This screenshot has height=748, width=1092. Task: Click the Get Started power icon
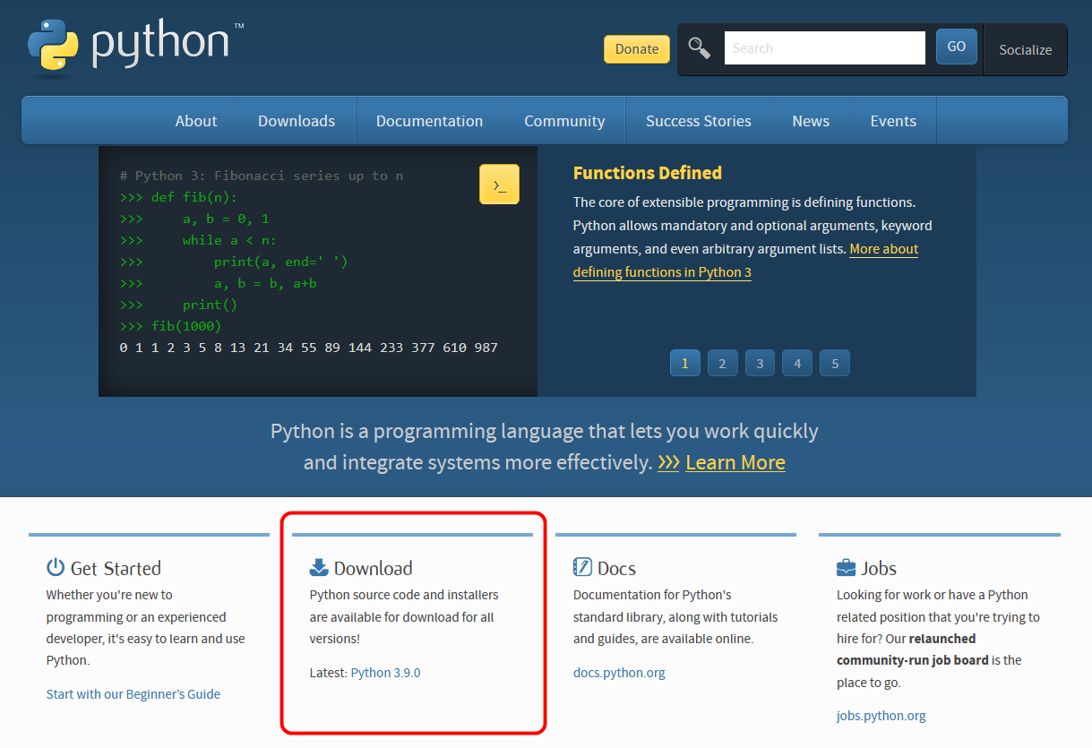56,567
